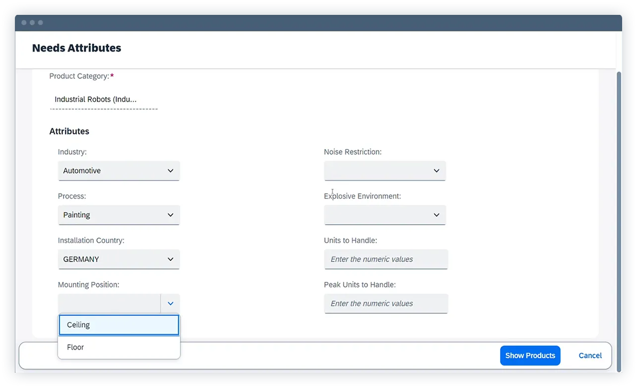Click the cursor position near Explosive Environment label
This screenshot has height=387, width=637.
click(332, 192)
